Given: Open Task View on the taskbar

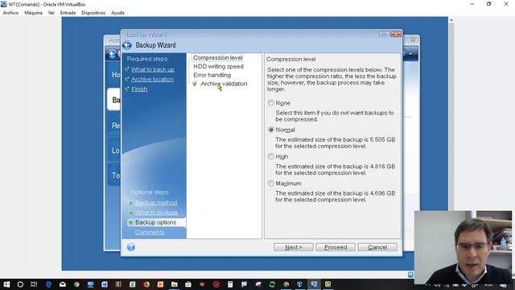Looking at the screenshot, I should tap(34, 284).
